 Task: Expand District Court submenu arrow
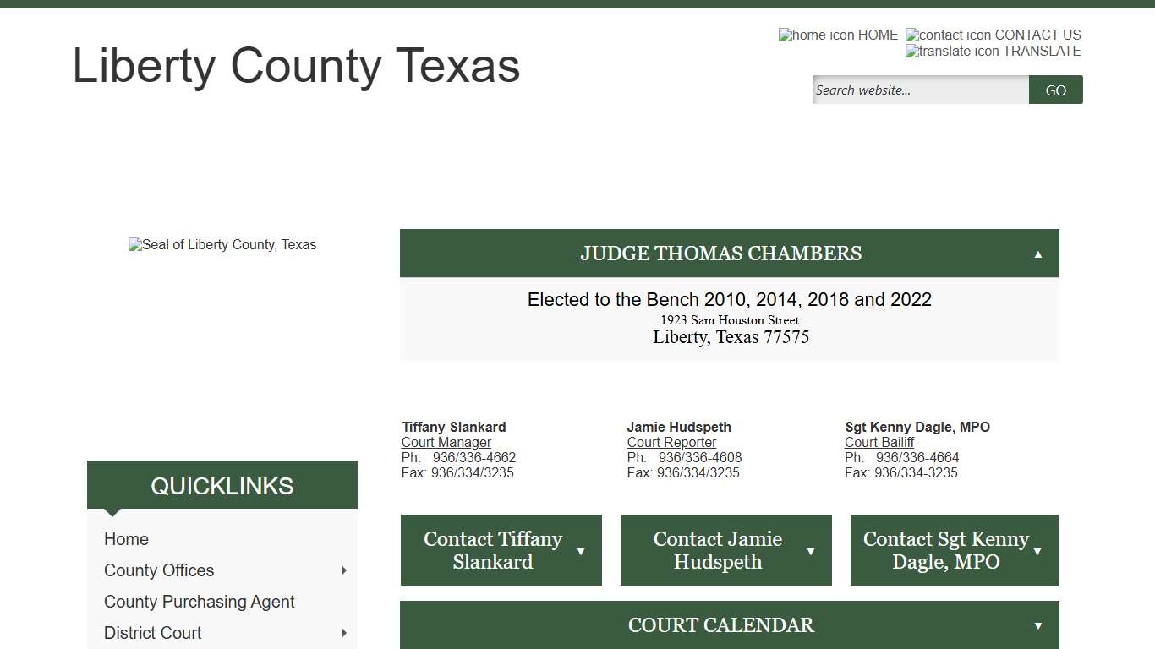pyautogui.click(x=344, y=633)
